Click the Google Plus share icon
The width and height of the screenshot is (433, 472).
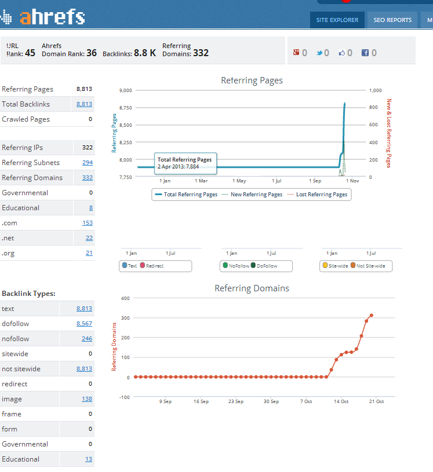tap(296, 53)
